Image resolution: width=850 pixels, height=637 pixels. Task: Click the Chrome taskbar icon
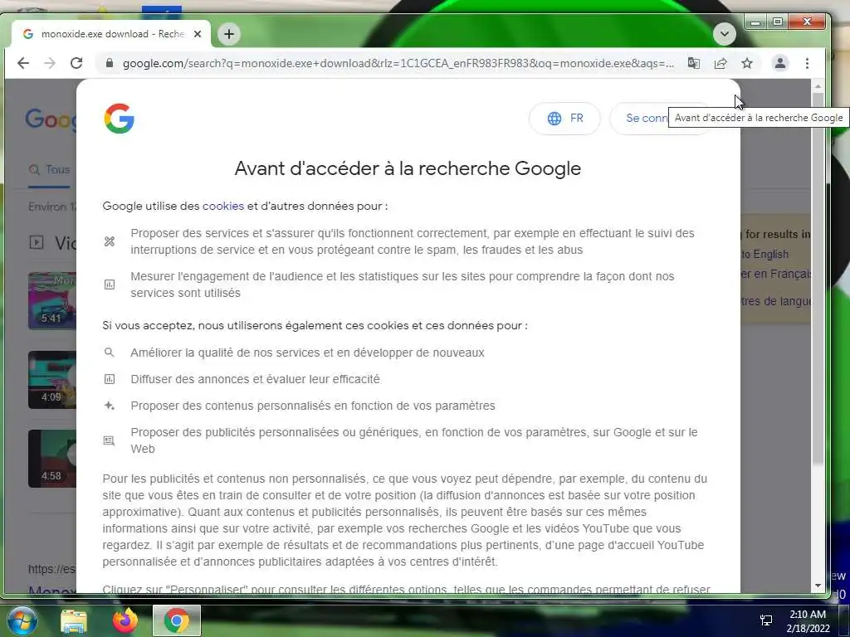pos(177,620)
